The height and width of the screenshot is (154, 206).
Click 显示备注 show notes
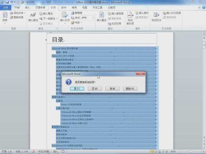point(46,23)
